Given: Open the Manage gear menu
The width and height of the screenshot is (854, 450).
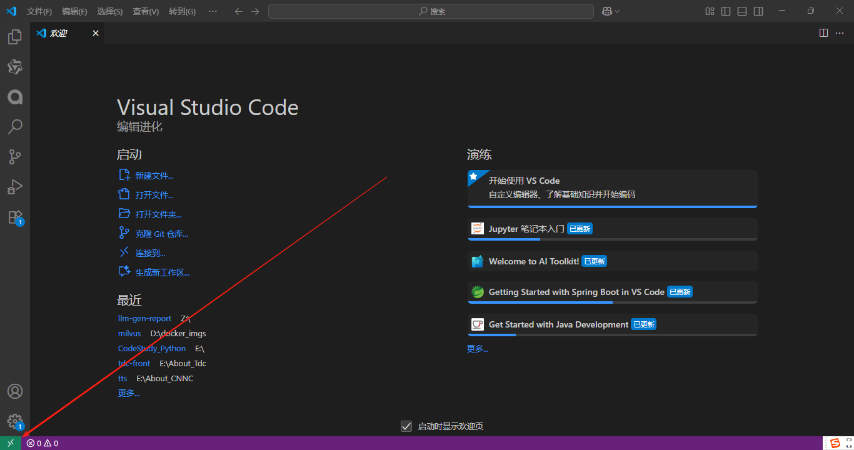Looking at the screenshot, I should coord(15,421).
